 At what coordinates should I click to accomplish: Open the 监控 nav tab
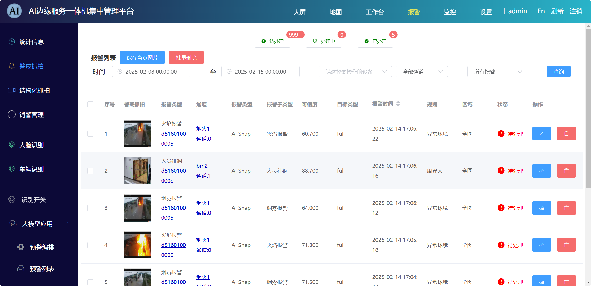(450, 12)
